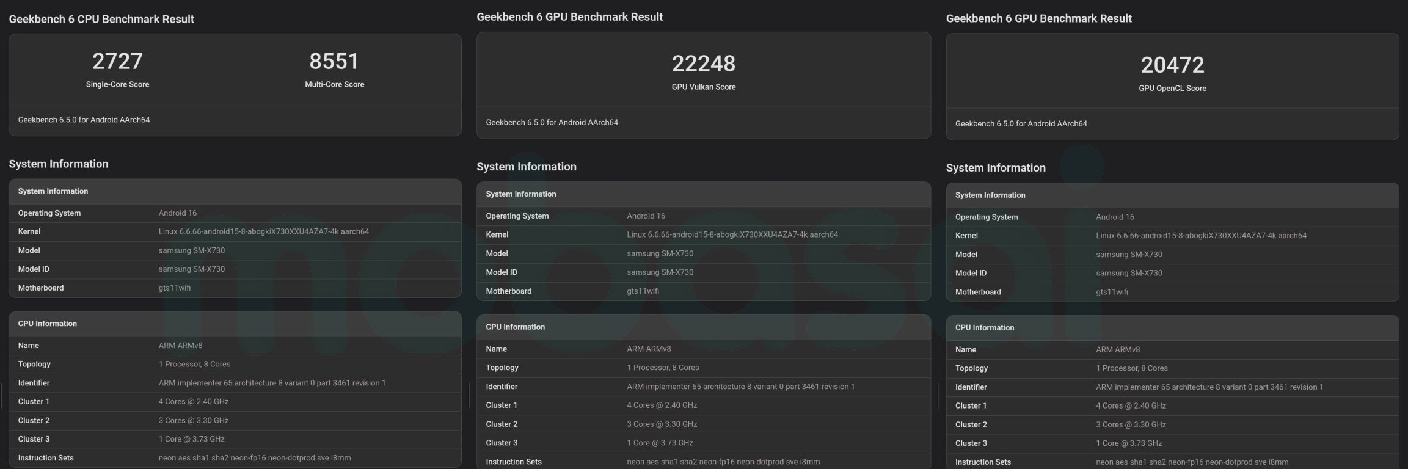Click '1 Core @ 3.73 GHz' in OpenCL result panel

[x=1129, y=443]
